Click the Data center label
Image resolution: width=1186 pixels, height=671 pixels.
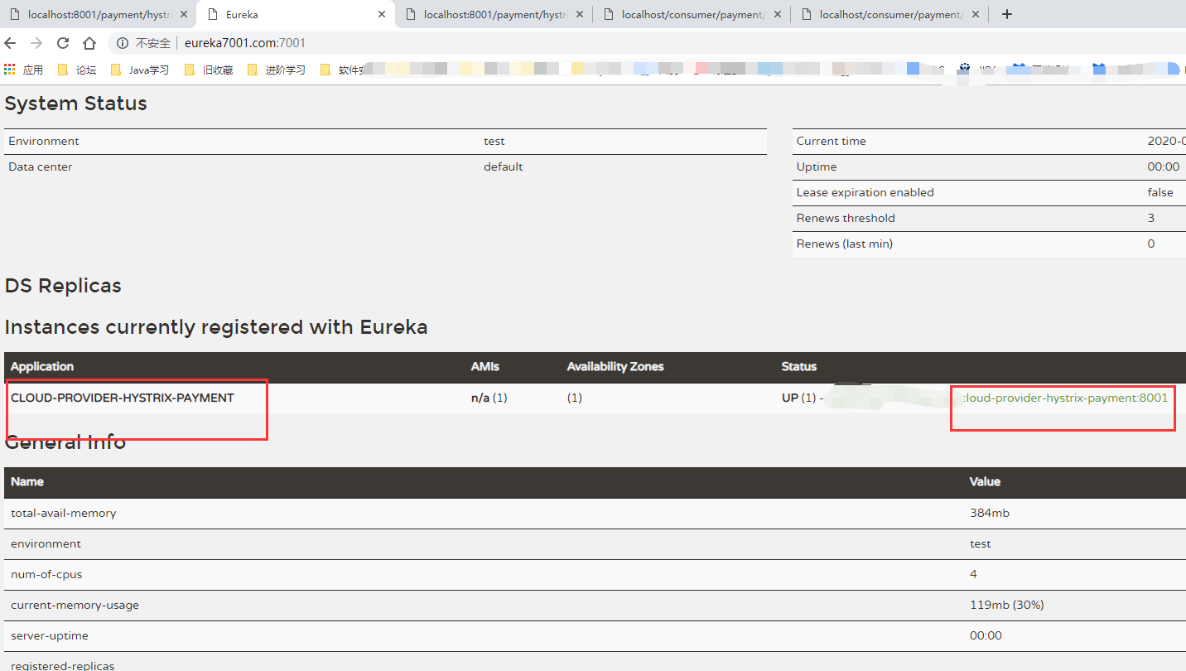coord(41,167)
